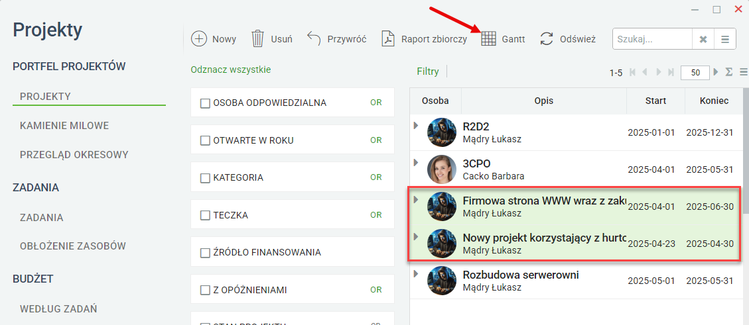Go to previous page arrow
Viewport: 749px width, 325px height.
pos(646,72)
